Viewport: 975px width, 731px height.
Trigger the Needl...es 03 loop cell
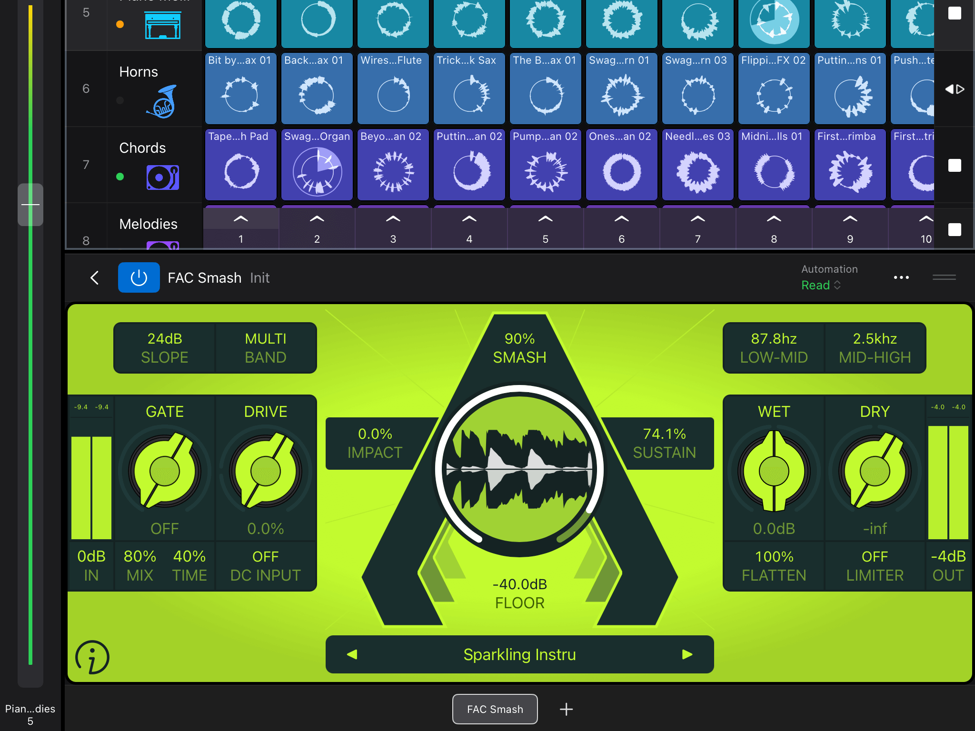click(697, 165)
